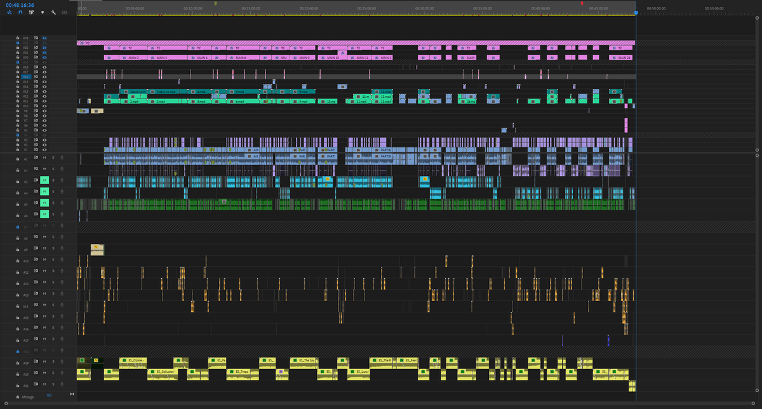This screenshot has height=409, width=762.
Task: Select the V16 track target label
Action: tap(26, 77)
